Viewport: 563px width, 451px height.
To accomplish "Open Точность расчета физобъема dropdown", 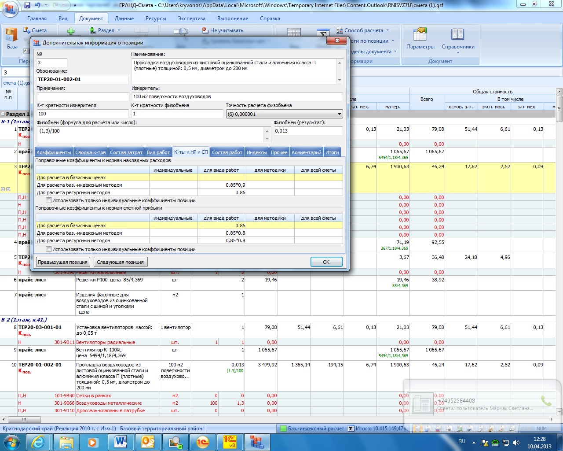I will 339,114.
